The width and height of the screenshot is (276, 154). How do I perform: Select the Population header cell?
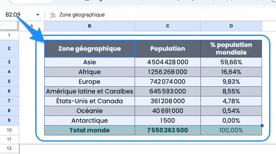click(168, 49)
